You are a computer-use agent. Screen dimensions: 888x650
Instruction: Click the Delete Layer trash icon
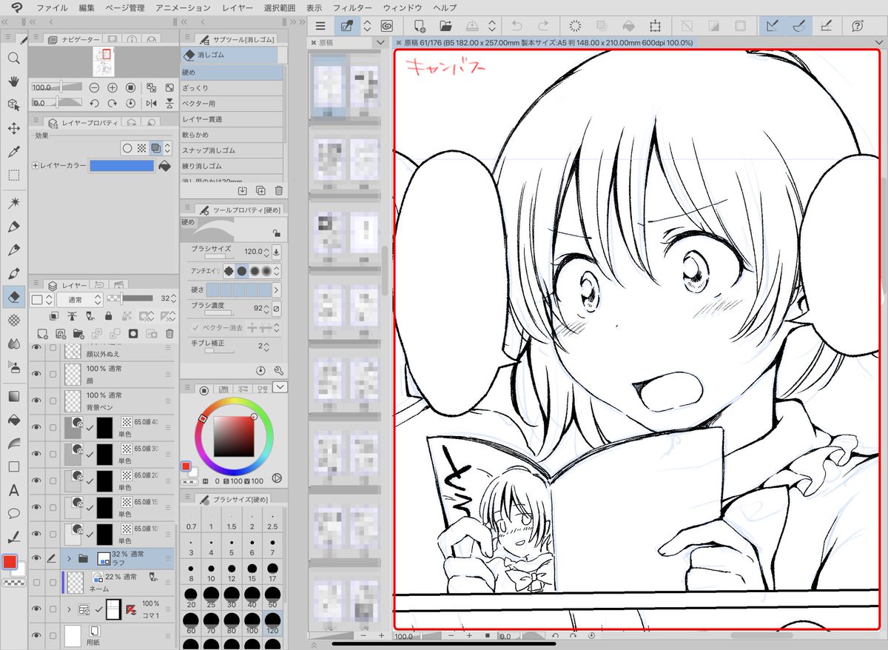point(169,333)
